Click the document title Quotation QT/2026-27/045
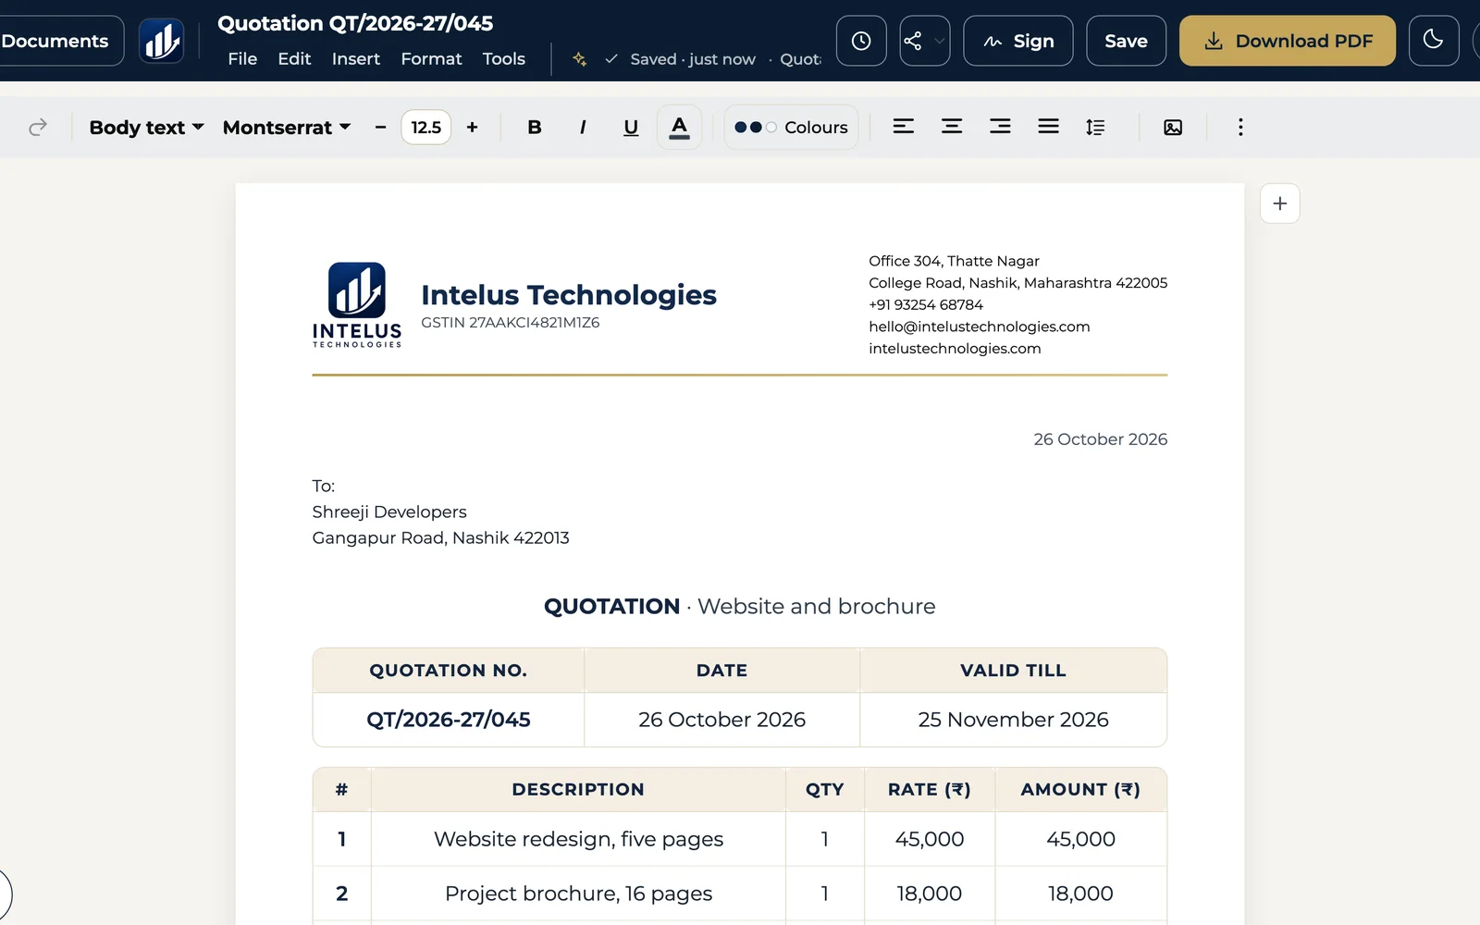Screen dimensions: 1480x925 (355, 23)
